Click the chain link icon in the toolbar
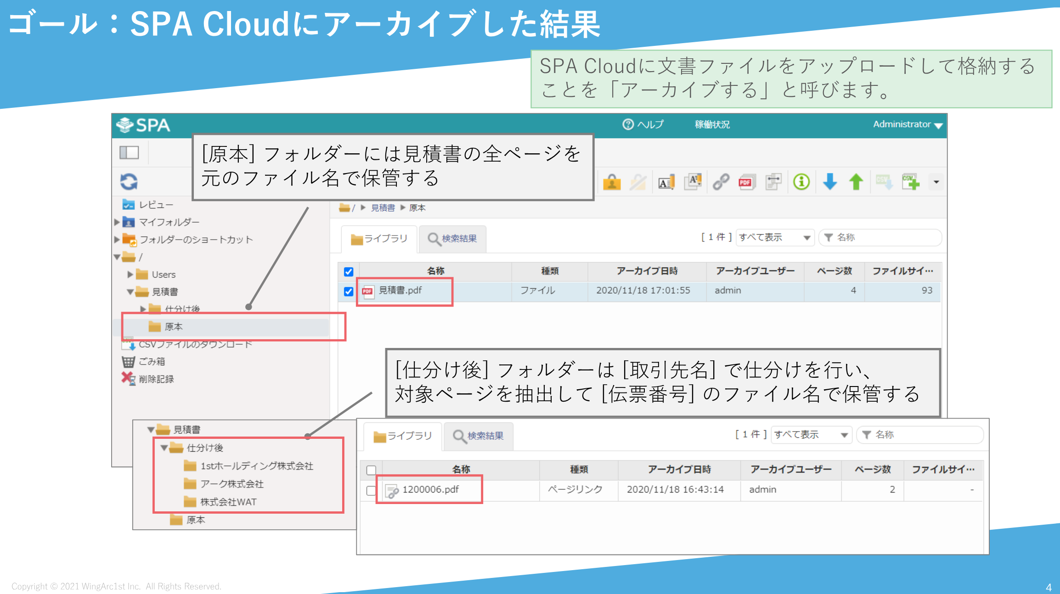Screen dimensions: 1060x594 (x=721, y=182)
